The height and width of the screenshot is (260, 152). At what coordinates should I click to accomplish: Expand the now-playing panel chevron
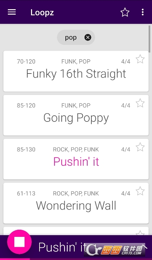point(145,247)
